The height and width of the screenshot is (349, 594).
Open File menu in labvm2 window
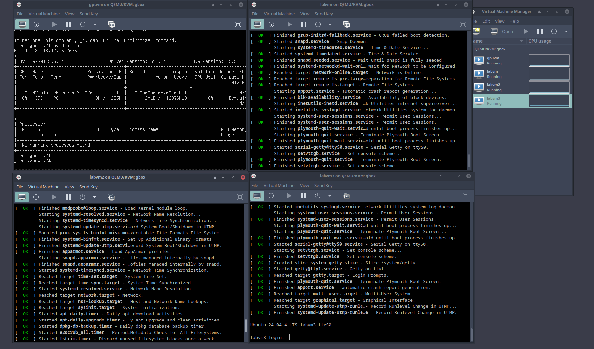[x=20, y=187]
